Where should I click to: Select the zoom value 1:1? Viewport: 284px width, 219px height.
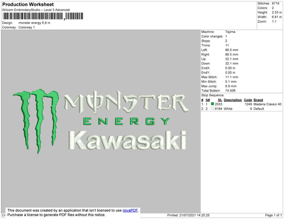click(x=274, y=22)
